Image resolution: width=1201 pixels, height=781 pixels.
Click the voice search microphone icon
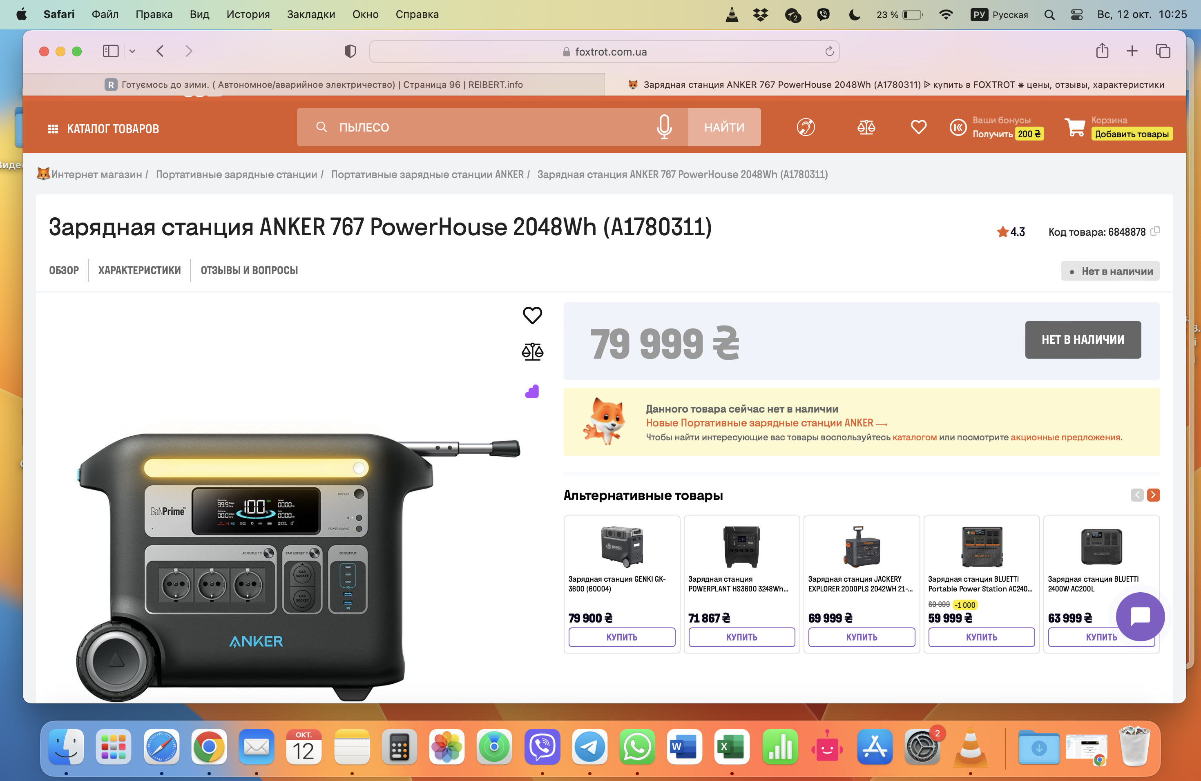664,127
